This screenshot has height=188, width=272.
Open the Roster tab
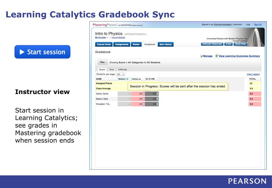click(x=136, y=44)
